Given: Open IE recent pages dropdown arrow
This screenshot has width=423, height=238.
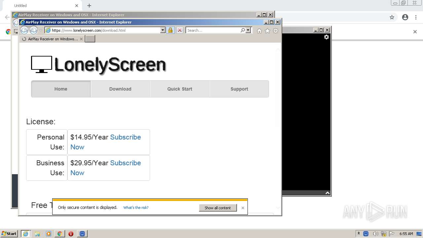Looking at the screenshot, I should point(41,30).
